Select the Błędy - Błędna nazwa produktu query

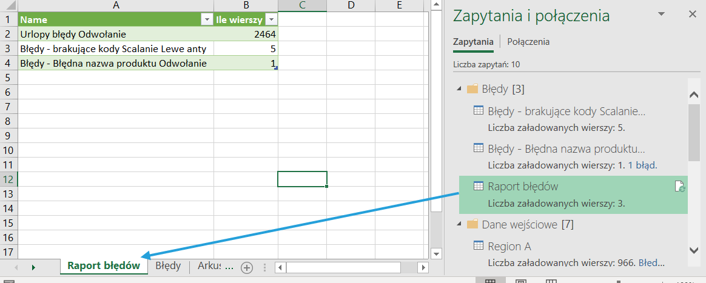coord(566,148)
